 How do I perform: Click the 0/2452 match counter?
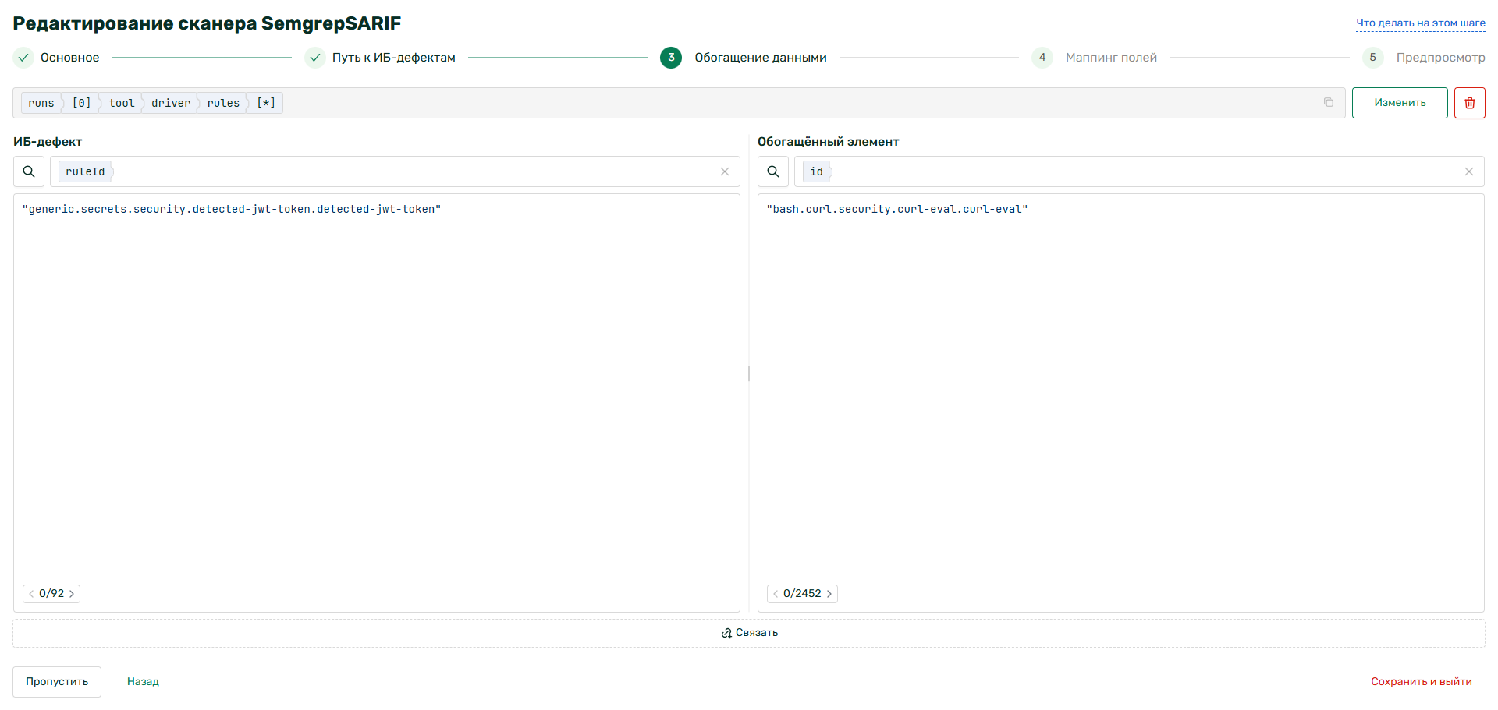pos(802,594)
